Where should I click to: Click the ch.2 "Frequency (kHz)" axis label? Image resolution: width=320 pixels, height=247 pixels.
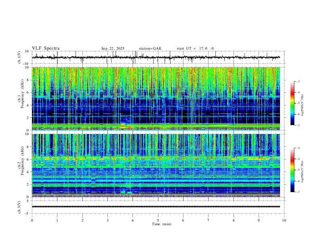pos(22,161)
